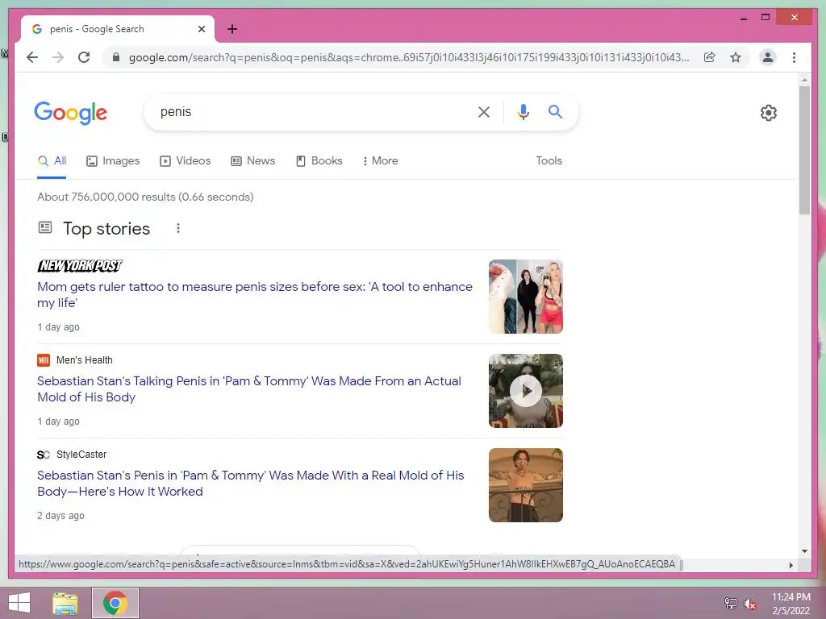Open the Chrome three-dot menu
The image size is (826, 619).
(x=794, y=57)
